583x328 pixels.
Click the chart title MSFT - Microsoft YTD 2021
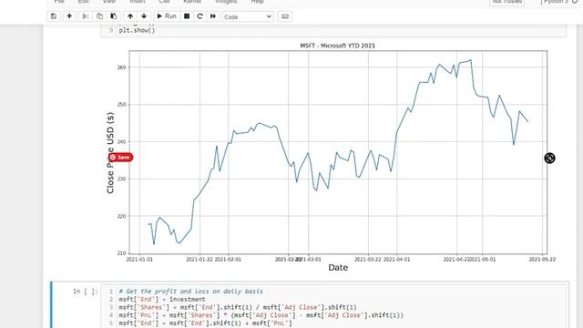tap(338, 46)
